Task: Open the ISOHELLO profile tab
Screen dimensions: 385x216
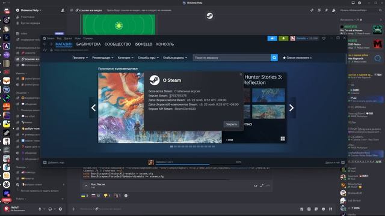Action: click(x=143, y=44)
